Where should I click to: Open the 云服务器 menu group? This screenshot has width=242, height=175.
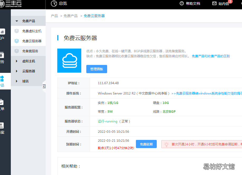coord(28,71)
